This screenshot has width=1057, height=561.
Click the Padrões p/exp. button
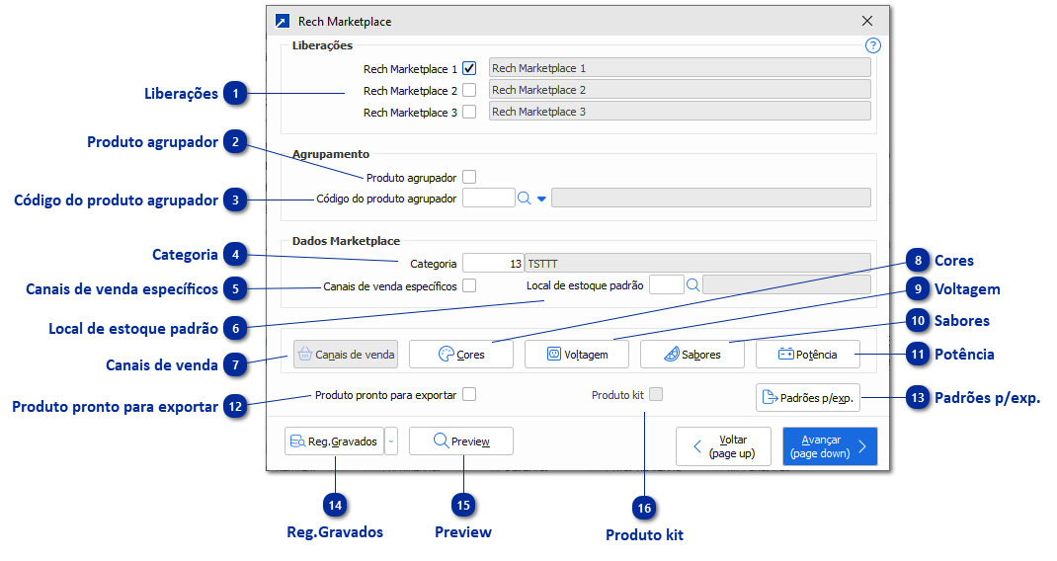tap(808, 397)
